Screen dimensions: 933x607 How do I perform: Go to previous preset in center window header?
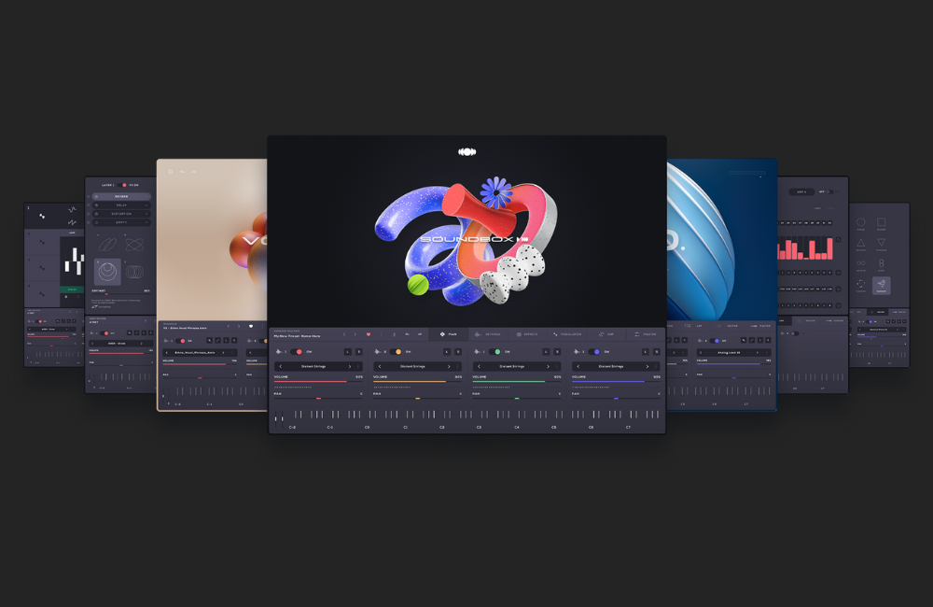click(x=344, y=334)
